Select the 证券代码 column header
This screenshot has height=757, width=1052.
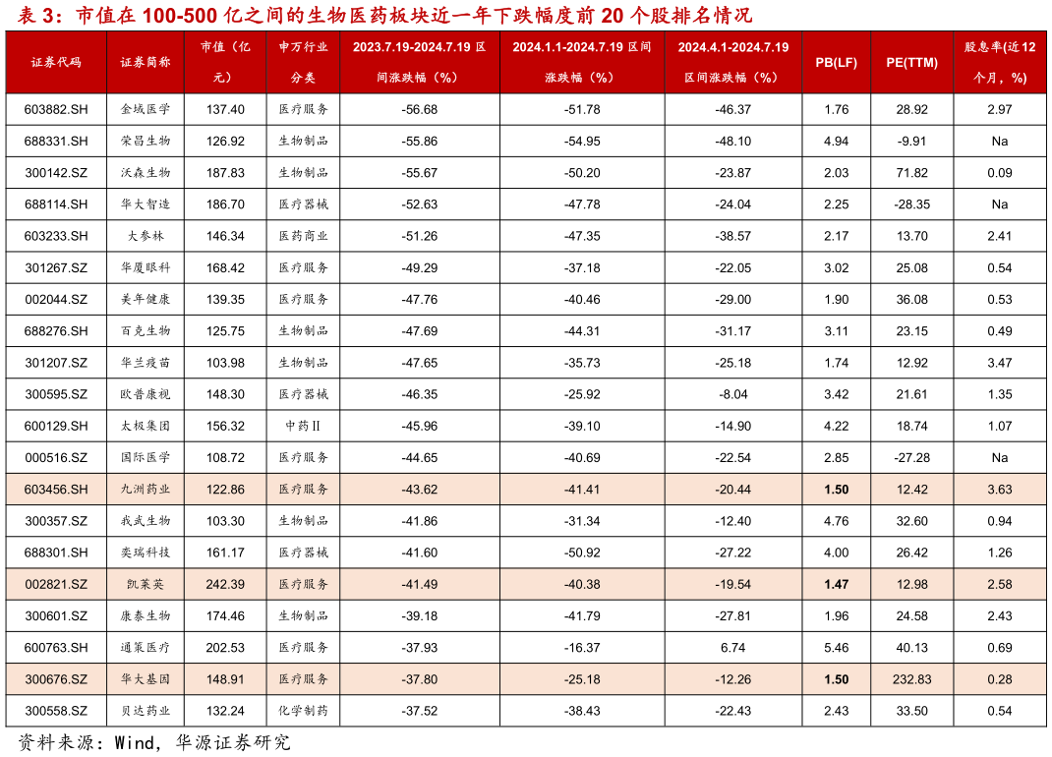click(56, 62)
